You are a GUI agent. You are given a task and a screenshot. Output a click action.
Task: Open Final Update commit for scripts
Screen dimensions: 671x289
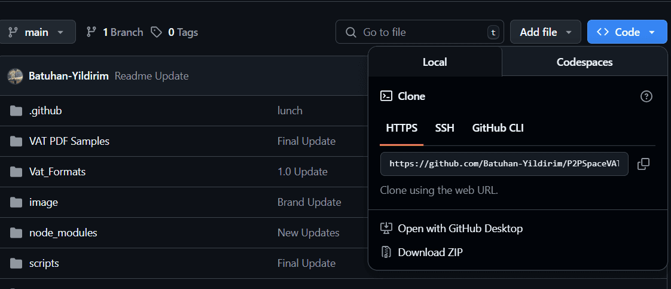[x=306, y=263]
